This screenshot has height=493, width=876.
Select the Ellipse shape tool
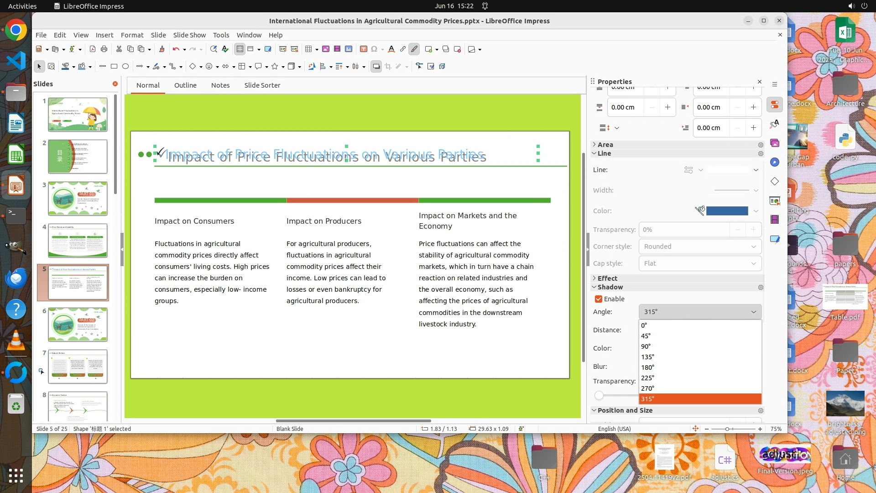pyautogui.click(x=125, y=67)
